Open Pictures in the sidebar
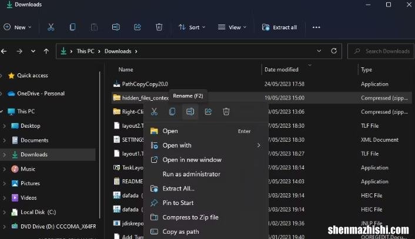The image size is (415, 239). 30,183
